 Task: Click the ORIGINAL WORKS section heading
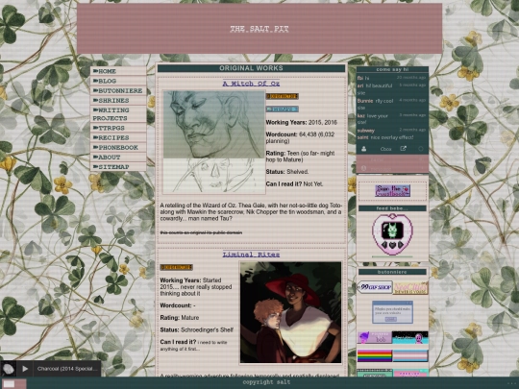click(251, 68)
